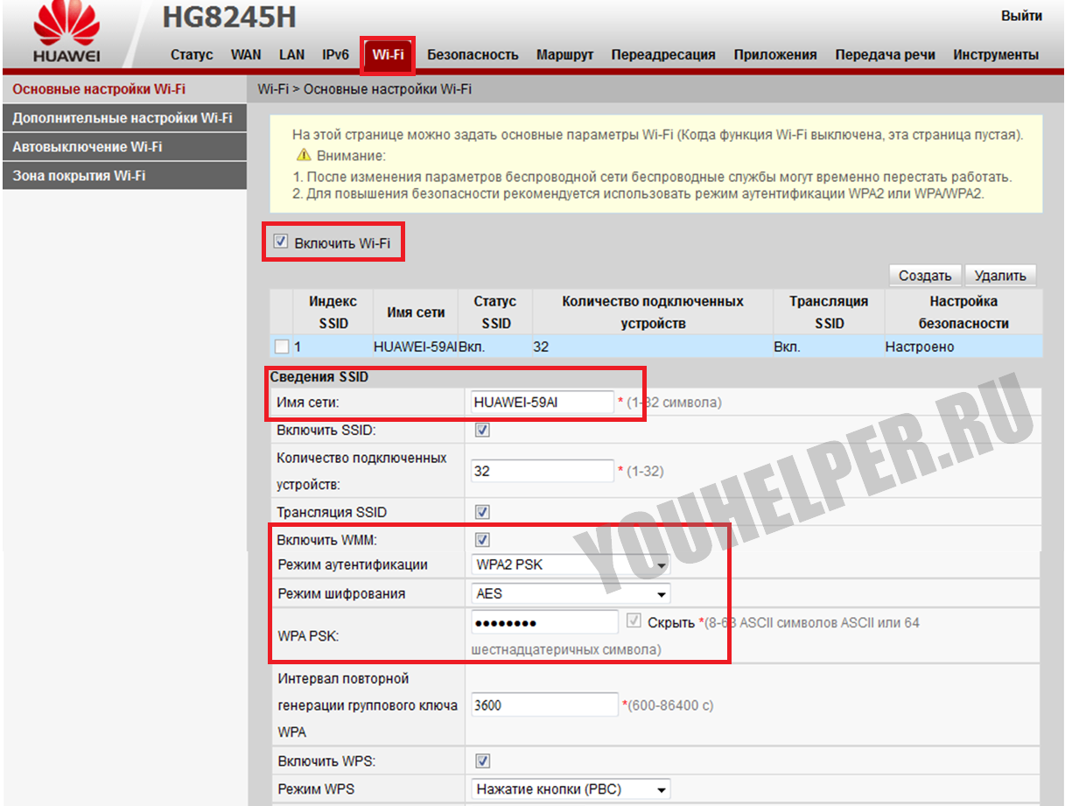Viewport: 1065px width, 806px height.
Task: Click the Количество подключенных устройств input field
Action: [x=543, y=471]
